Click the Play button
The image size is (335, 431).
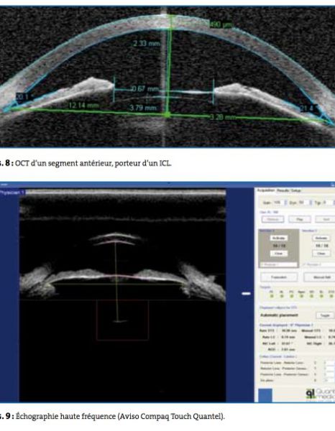[x=300, y=219]
